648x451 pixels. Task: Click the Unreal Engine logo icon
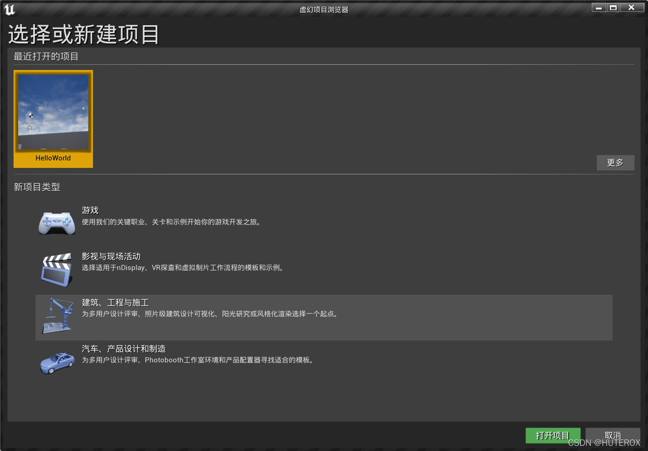10,9
